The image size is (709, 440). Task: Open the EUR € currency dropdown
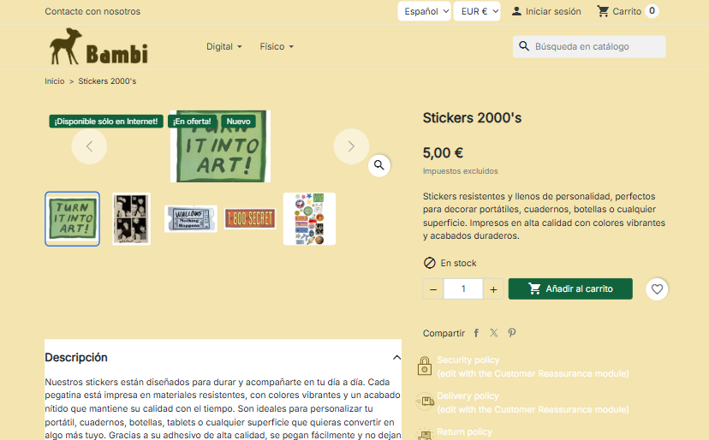click(x=477, y=11)
